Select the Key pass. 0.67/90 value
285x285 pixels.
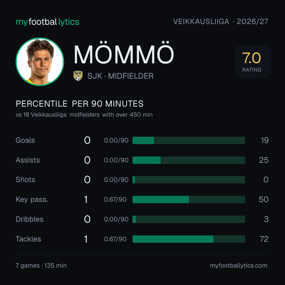click(x=115, y=199)
